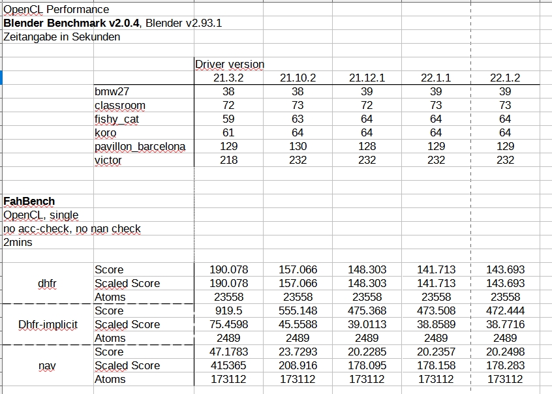This screenshot has height=394, width=552.
Task: Click Dhfr-implicit Score 475.368
Action: (x=367, y=311)
